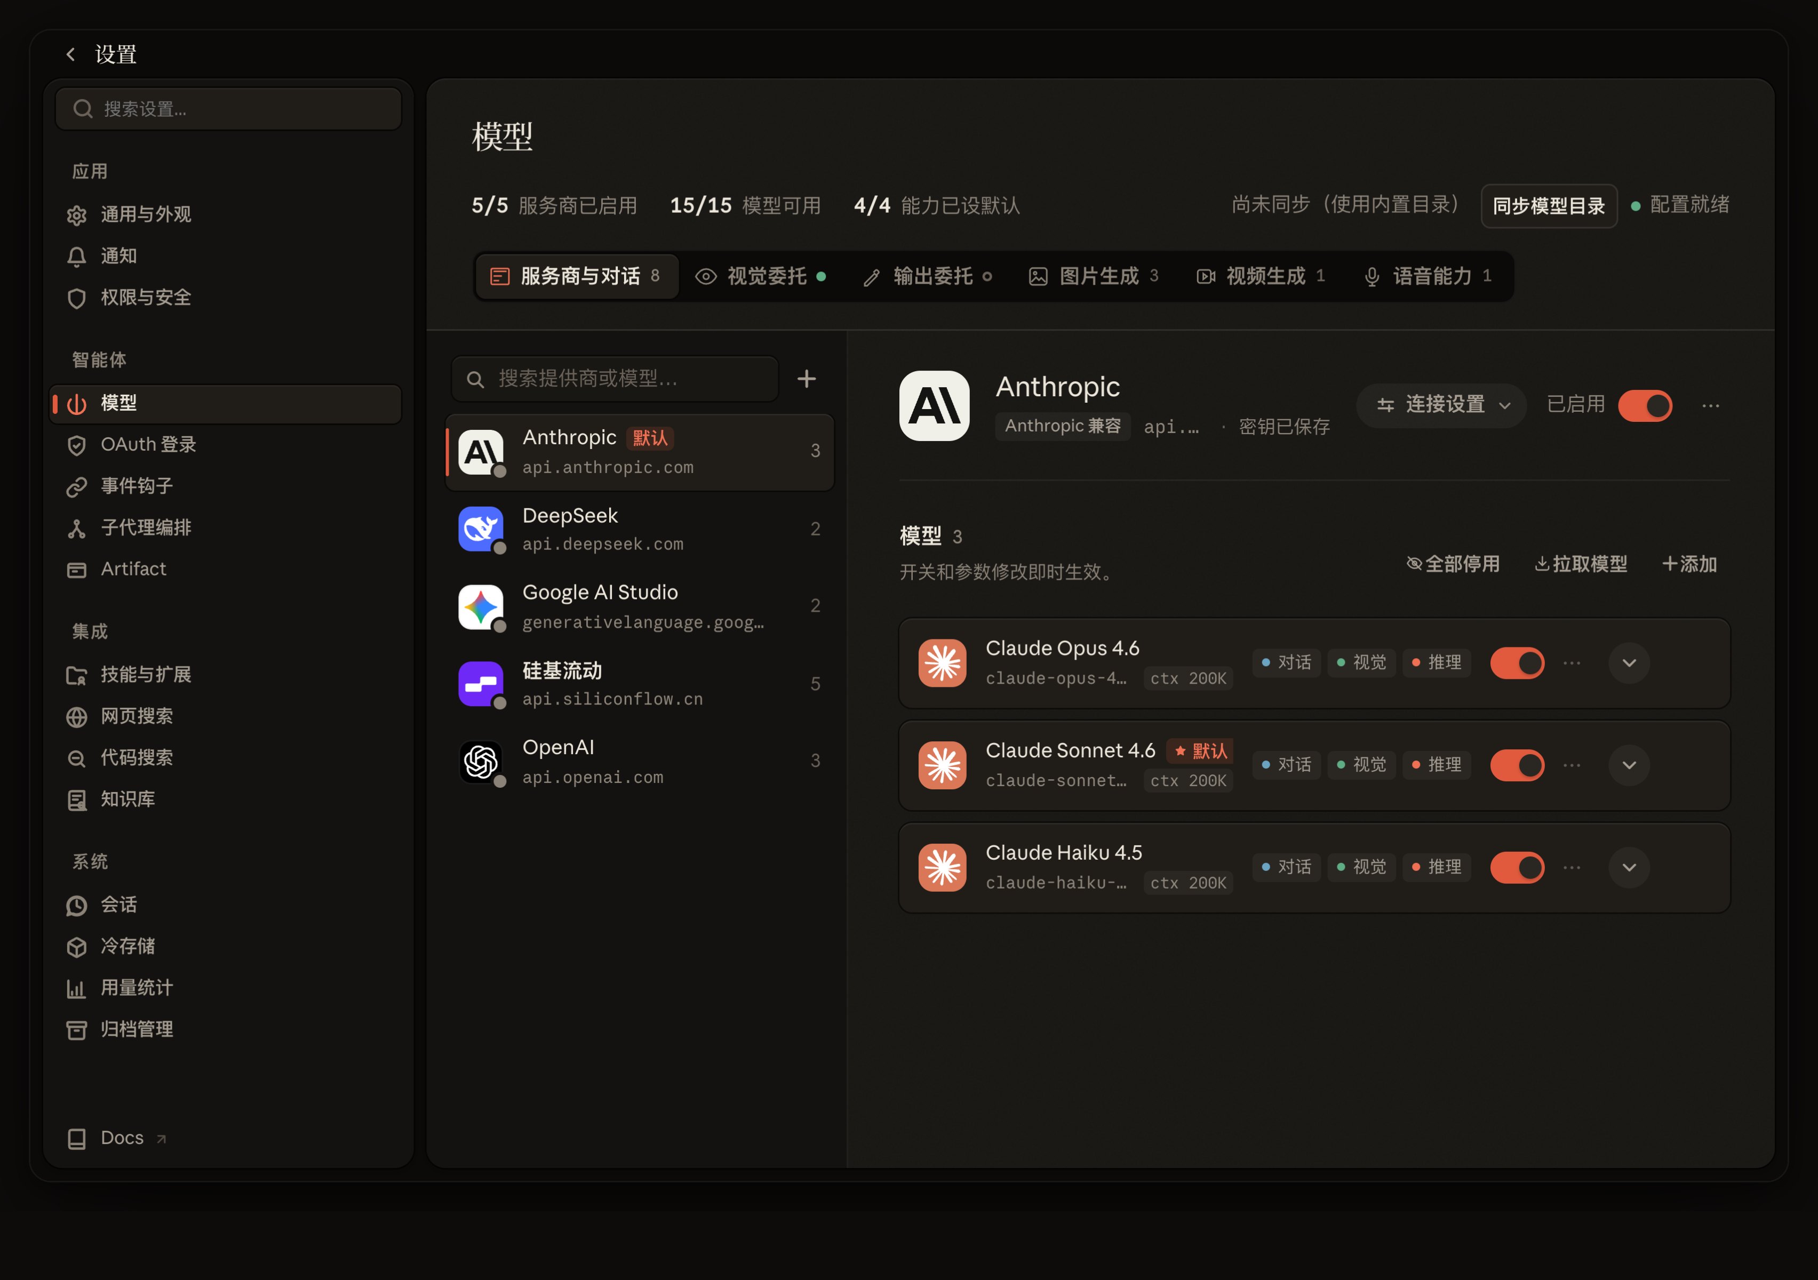Switch to 图片生成 tab

1094,276
